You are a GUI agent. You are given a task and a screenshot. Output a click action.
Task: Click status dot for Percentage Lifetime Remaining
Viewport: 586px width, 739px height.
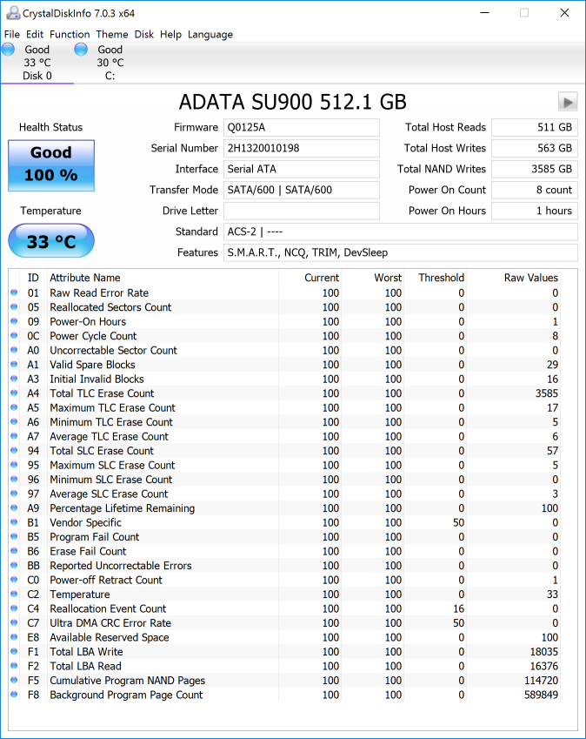(x=14, y=508)
